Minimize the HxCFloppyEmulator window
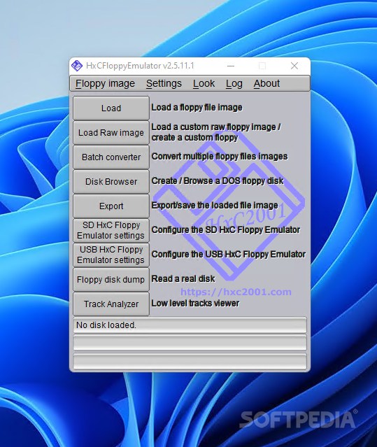377x447 pixels. (231, 66)
